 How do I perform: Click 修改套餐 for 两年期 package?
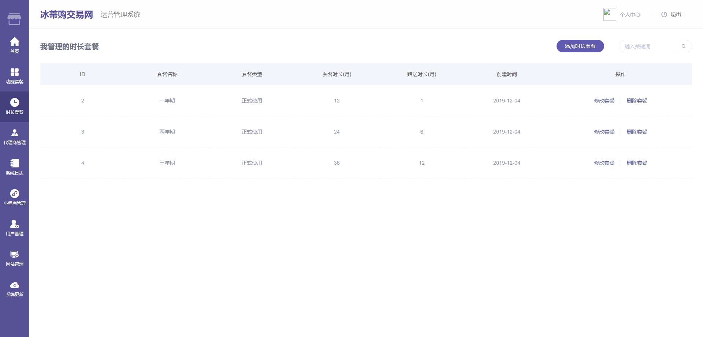[604, 132]
